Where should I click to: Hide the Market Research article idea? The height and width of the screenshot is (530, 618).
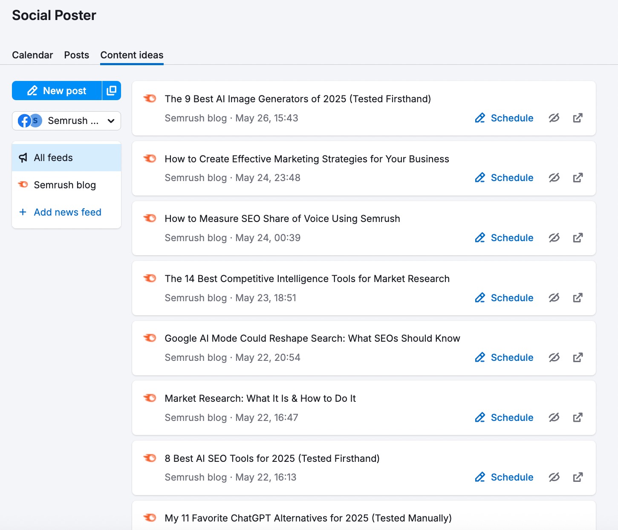point(554,418)
